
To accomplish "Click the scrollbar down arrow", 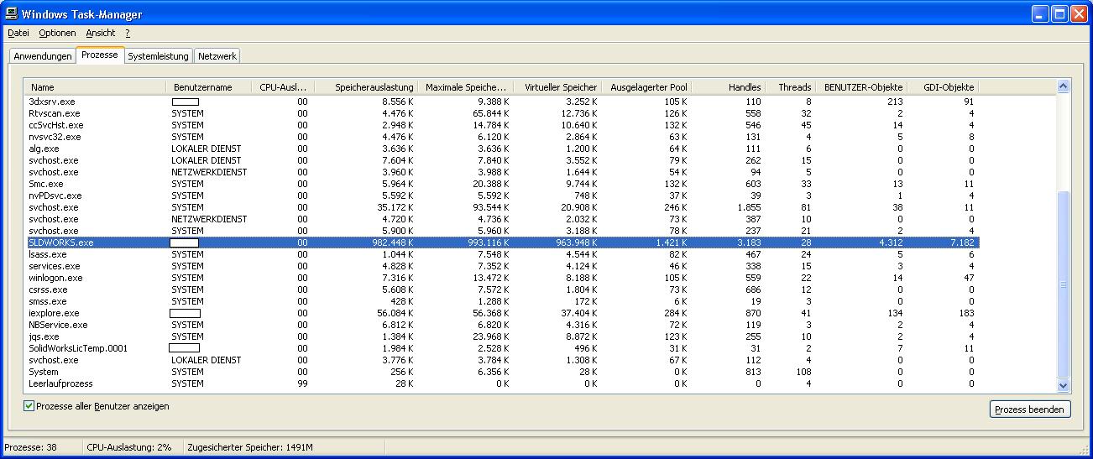I will 1064,385.
